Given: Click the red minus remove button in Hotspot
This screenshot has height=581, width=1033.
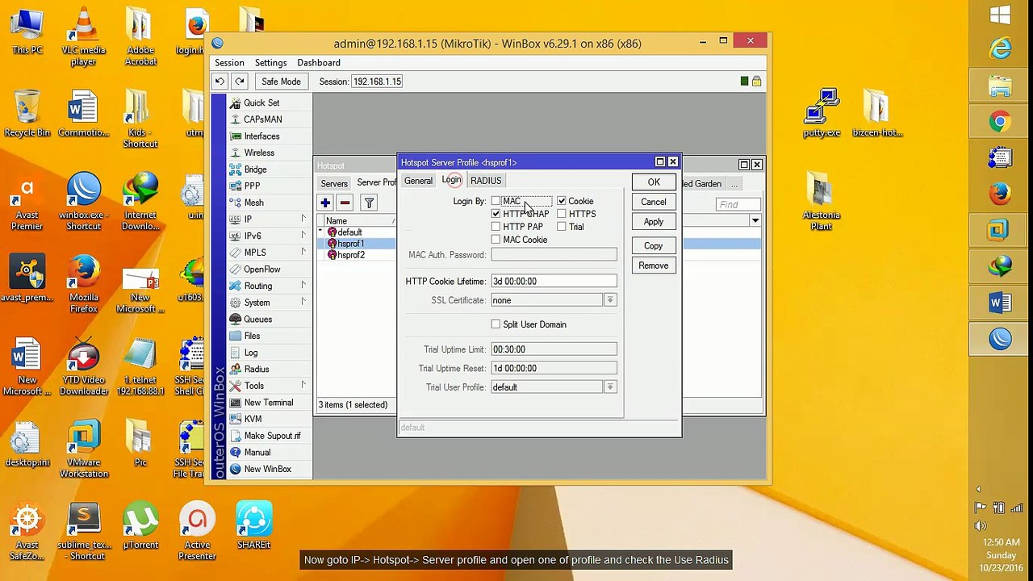Looking at the screenshot, I should coord(345,203).
